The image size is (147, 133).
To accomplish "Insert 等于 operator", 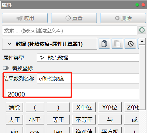I will point(58,119).
